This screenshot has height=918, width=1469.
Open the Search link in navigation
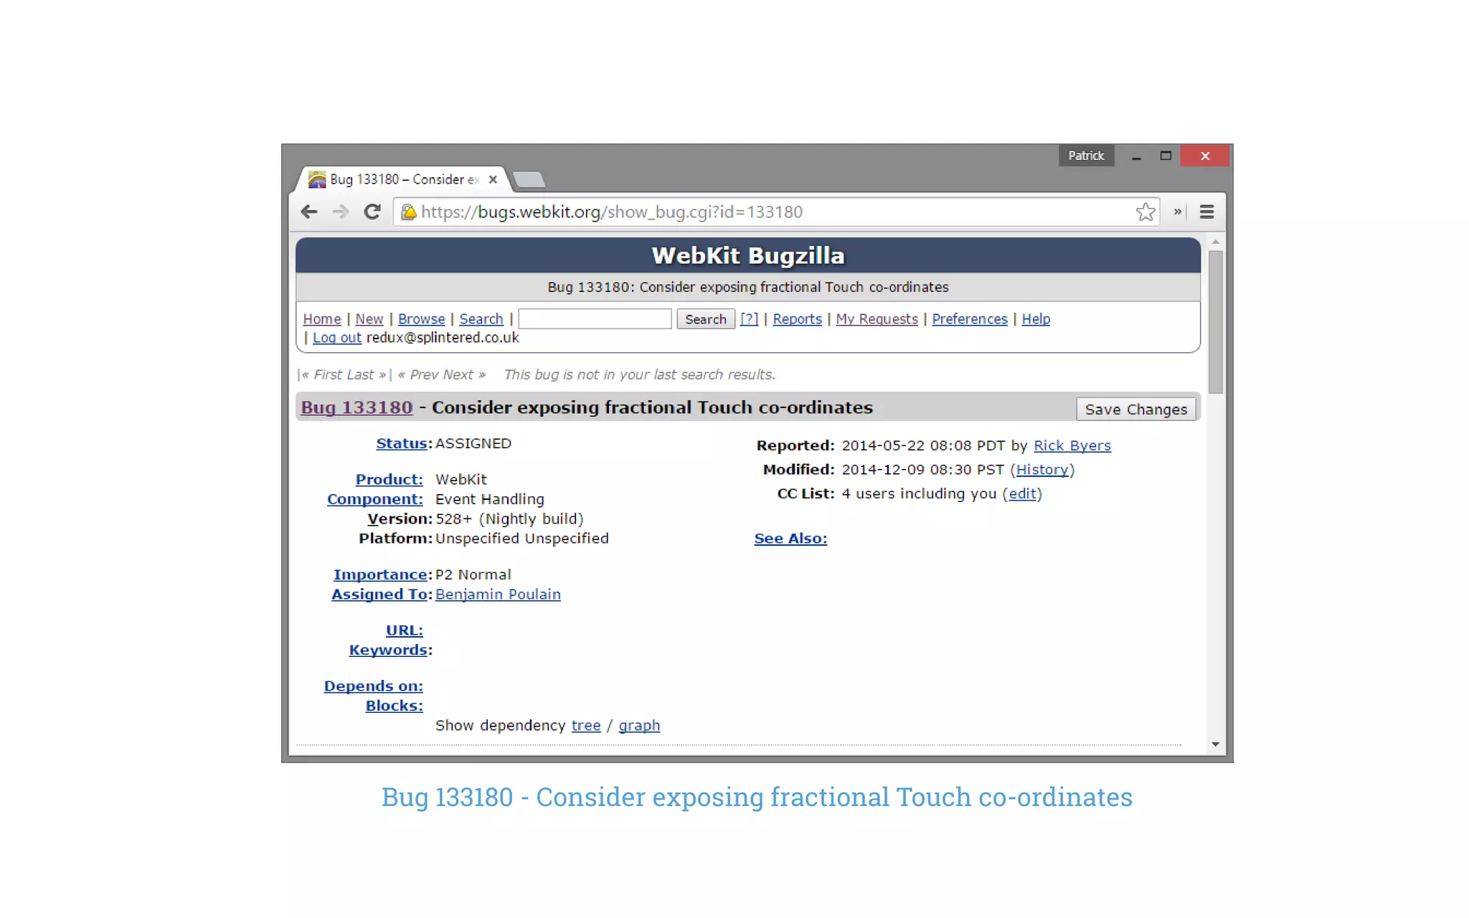coord(481,319)
